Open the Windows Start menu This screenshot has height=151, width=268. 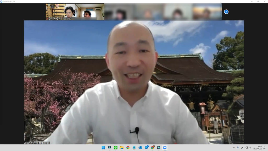point(103,148)
